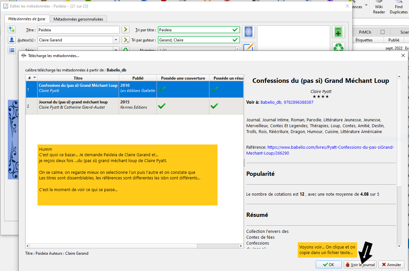This screenshot has width=409, height=271.
Task: Click the blue ornamental book cover thumbnail
Action: pos(13,140)
